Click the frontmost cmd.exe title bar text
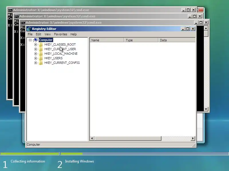 [64, 23]
